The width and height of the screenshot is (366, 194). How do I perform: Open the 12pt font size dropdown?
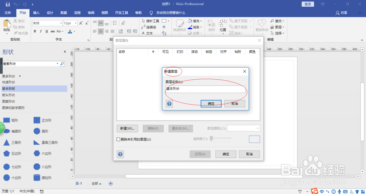(76, 23)
